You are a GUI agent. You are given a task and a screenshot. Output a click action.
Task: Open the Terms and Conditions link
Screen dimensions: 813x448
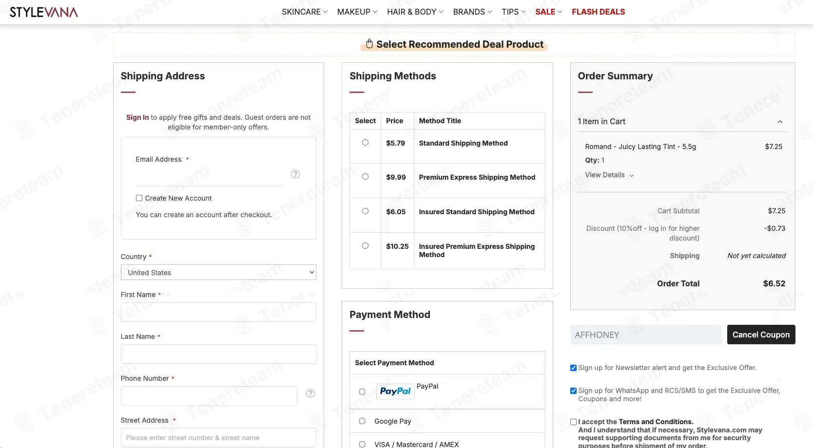[x=656, y=422]
